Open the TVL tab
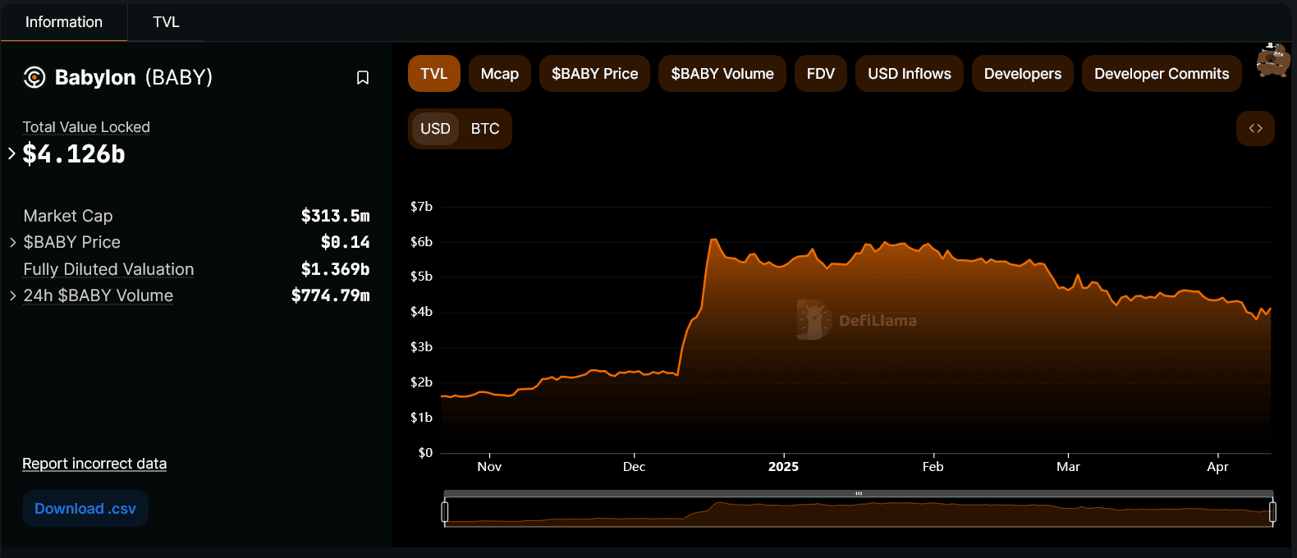 166,22
